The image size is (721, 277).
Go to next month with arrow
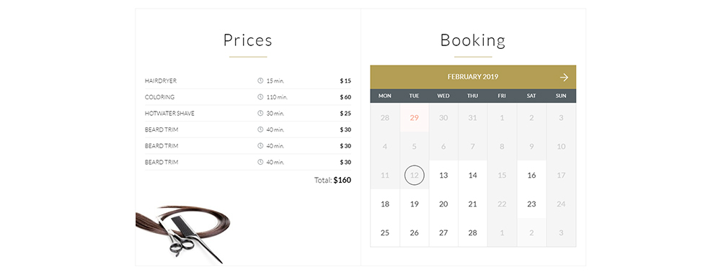[564, 78]
